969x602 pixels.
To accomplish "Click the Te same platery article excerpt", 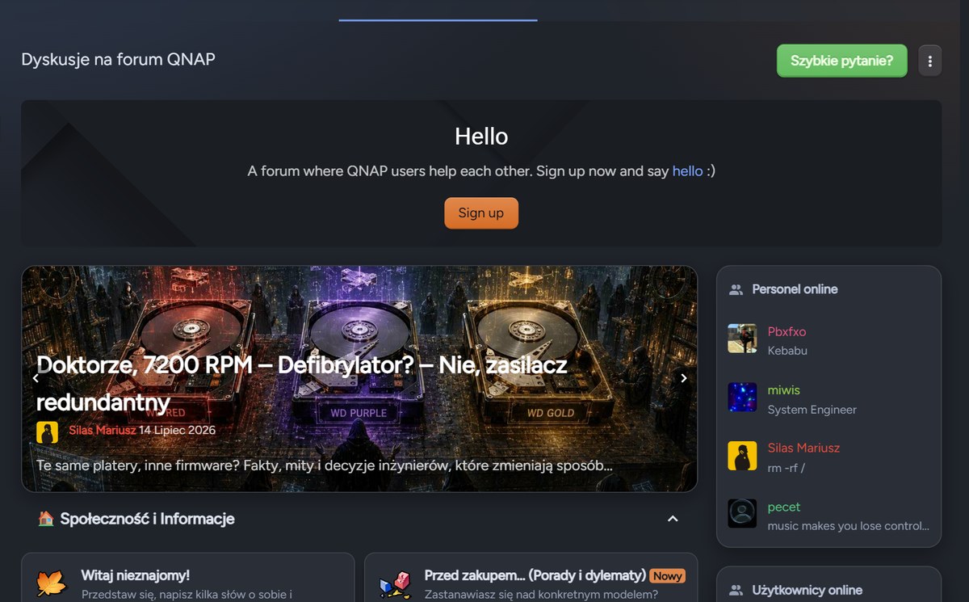I will tap(325, 466).
